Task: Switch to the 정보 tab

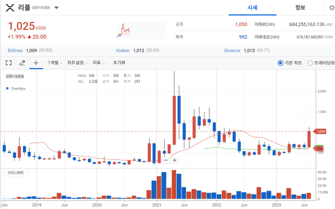Action: coord(300,8)
